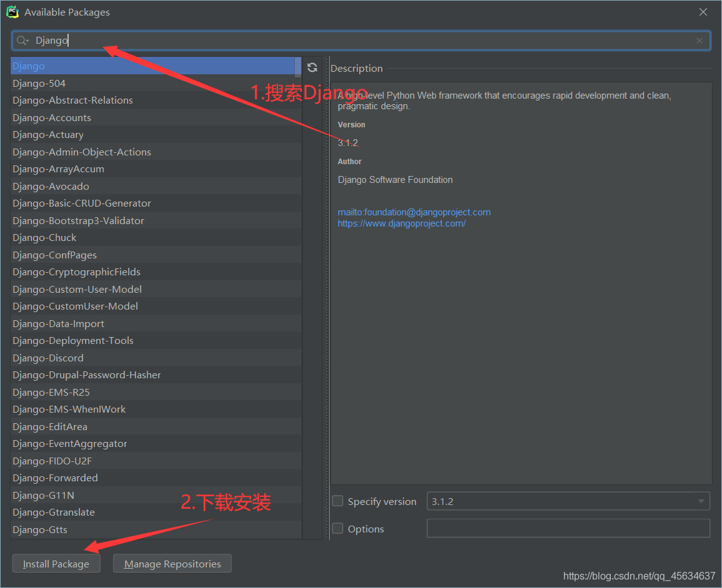
Task: Click the Options text input field
Action: click(568, 528)
